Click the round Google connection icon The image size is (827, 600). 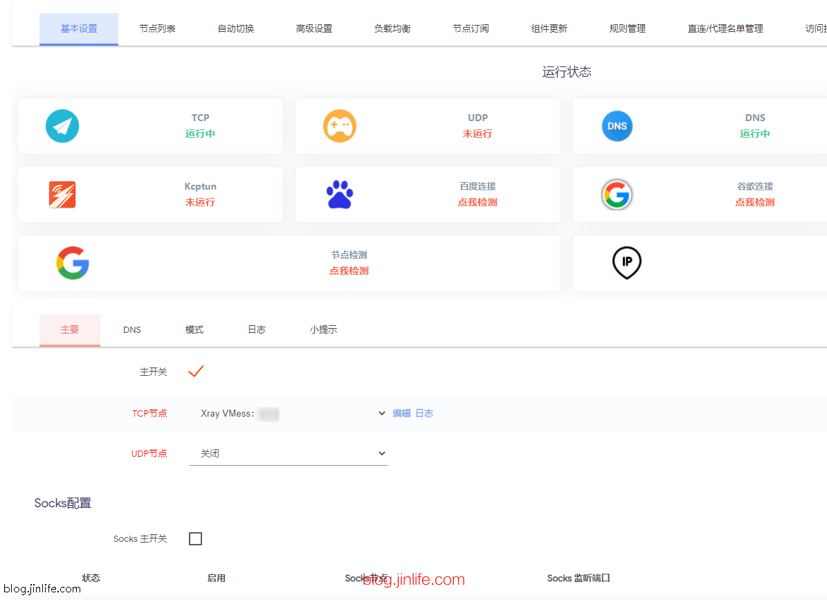617,194
